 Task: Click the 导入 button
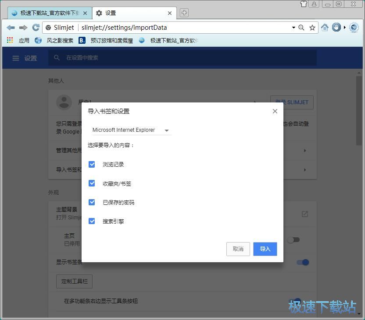point(265,249)
